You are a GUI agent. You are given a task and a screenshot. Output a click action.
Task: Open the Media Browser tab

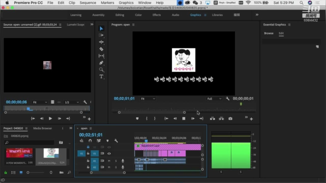(x=43, y=128)
